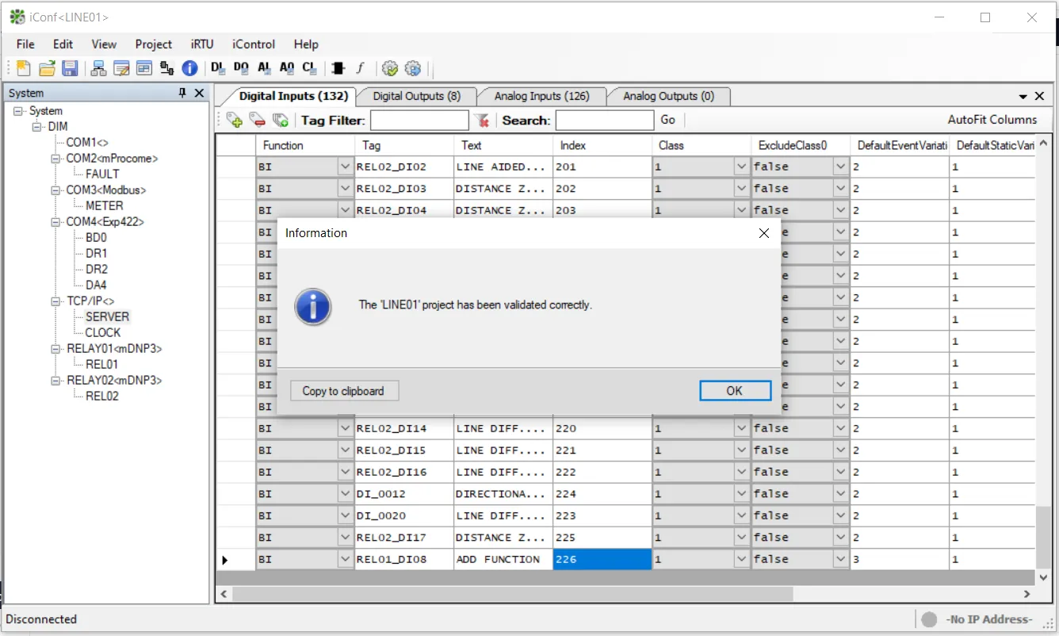Click the blue information toolbar icon
1059x636 pixels.
189,68
